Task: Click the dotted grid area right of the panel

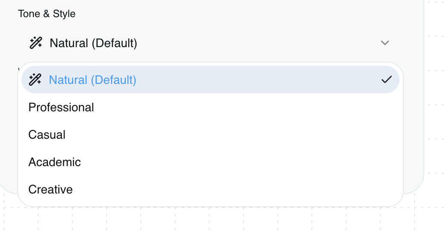Action: [434, 107]
